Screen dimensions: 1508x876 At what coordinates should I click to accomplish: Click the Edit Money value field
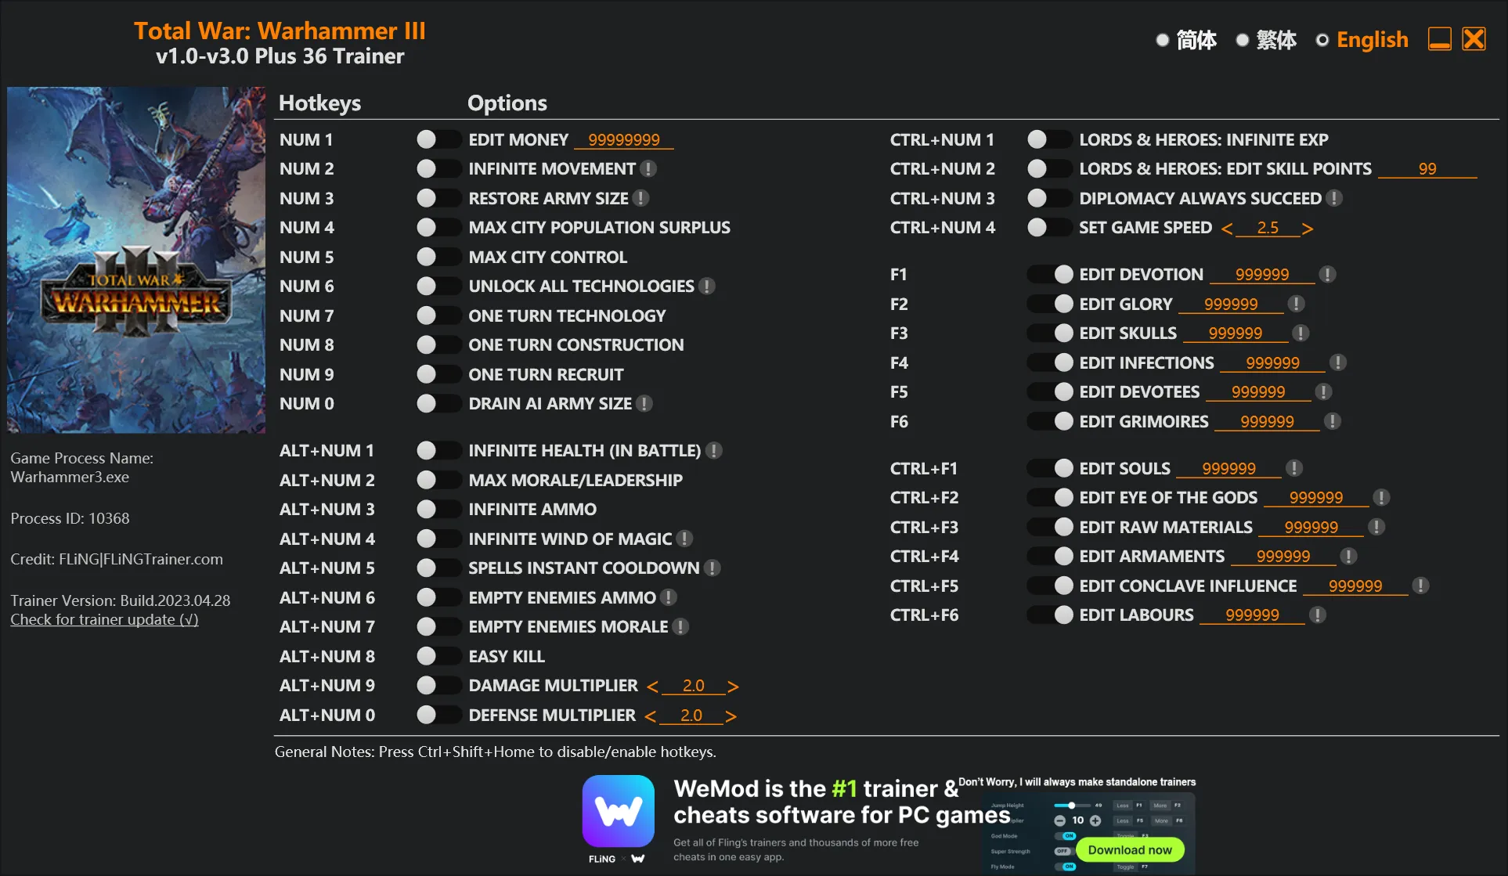(x=624, y=140)
